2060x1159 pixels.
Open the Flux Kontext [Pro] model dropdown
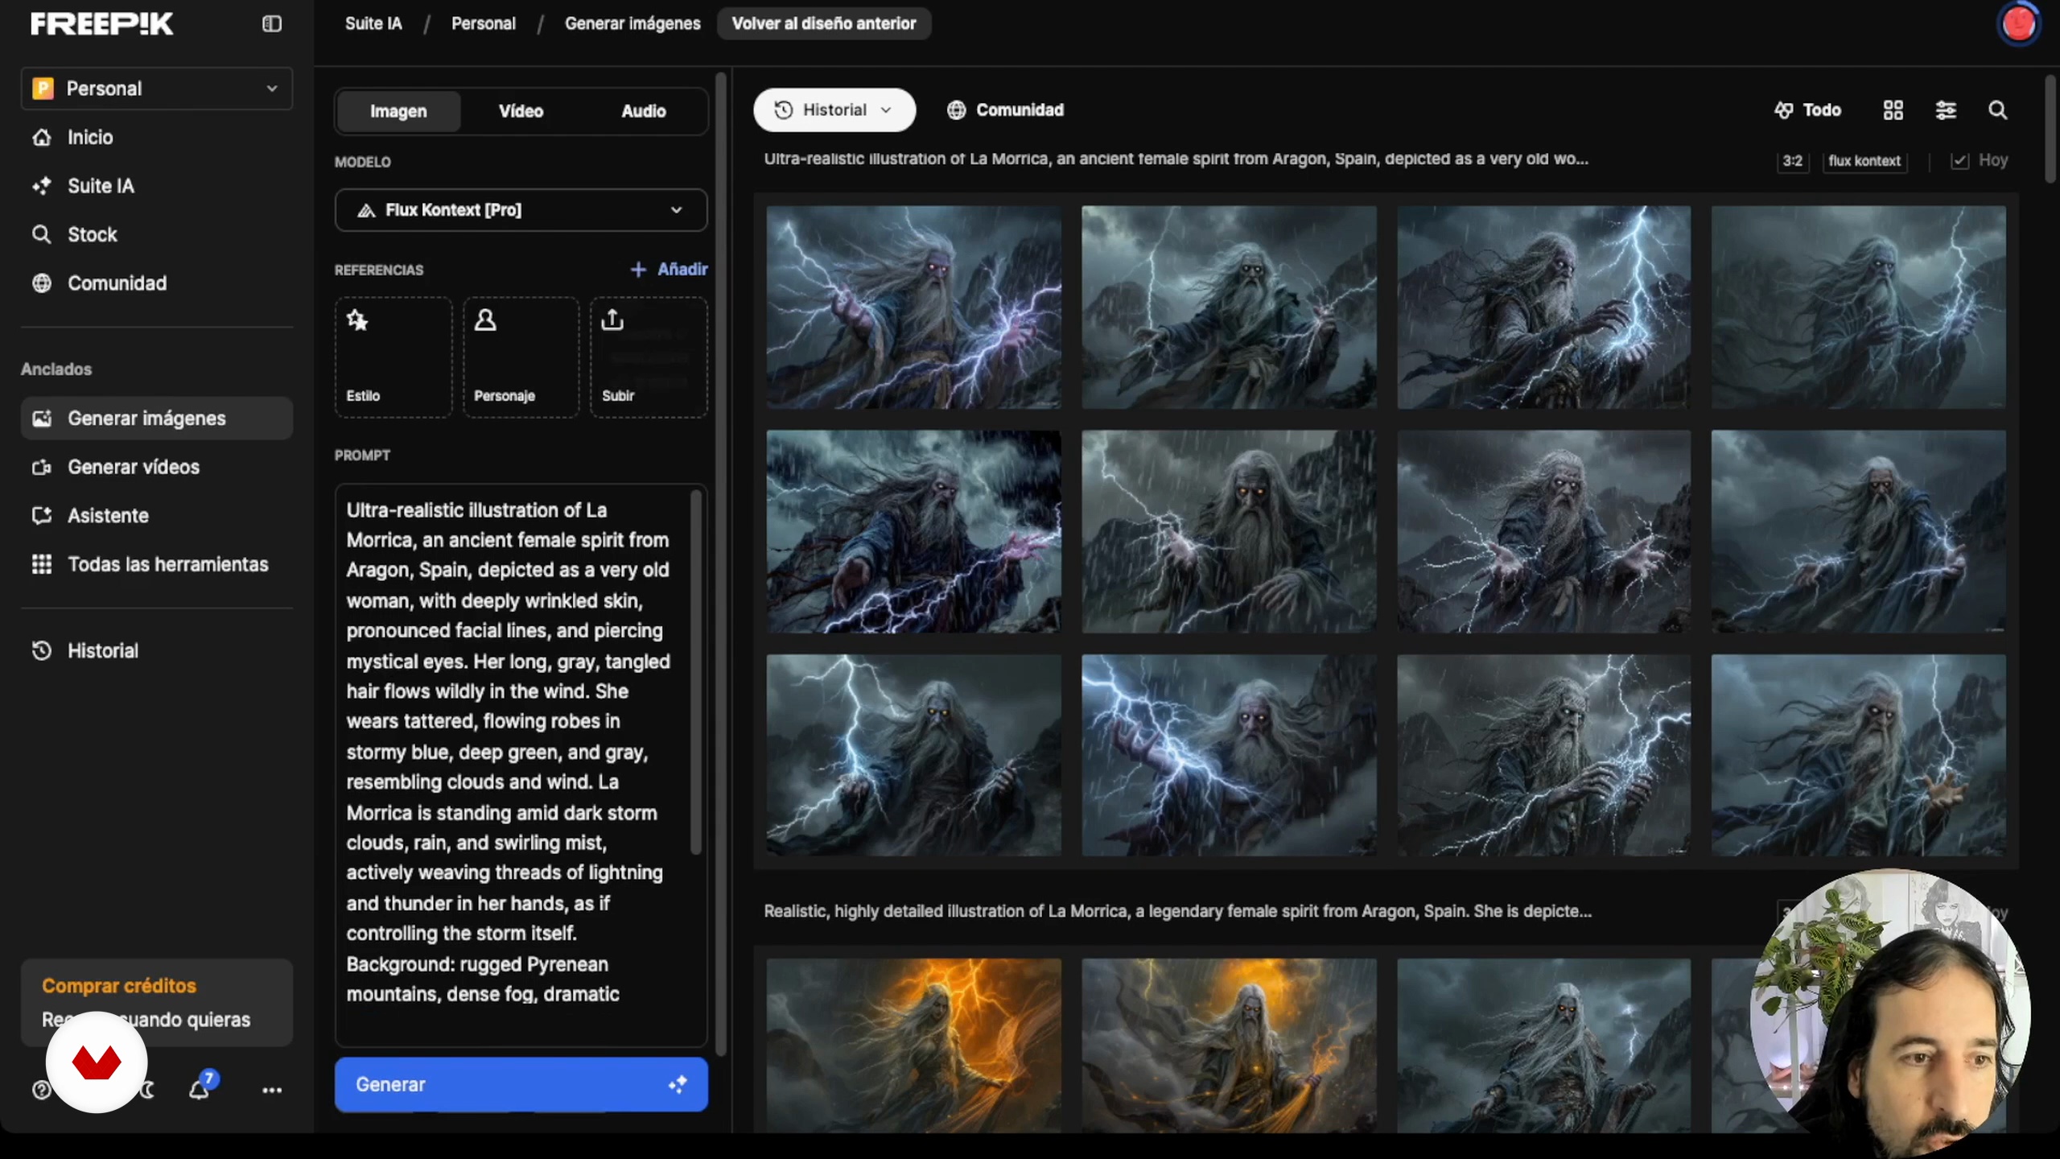click(521, 210)
